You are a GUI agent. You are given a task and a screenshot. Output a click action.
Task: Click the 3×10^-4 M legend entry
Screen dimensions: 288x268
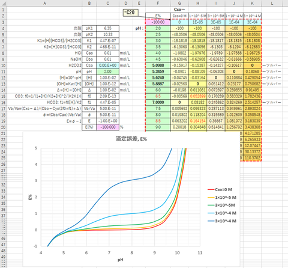222,221
